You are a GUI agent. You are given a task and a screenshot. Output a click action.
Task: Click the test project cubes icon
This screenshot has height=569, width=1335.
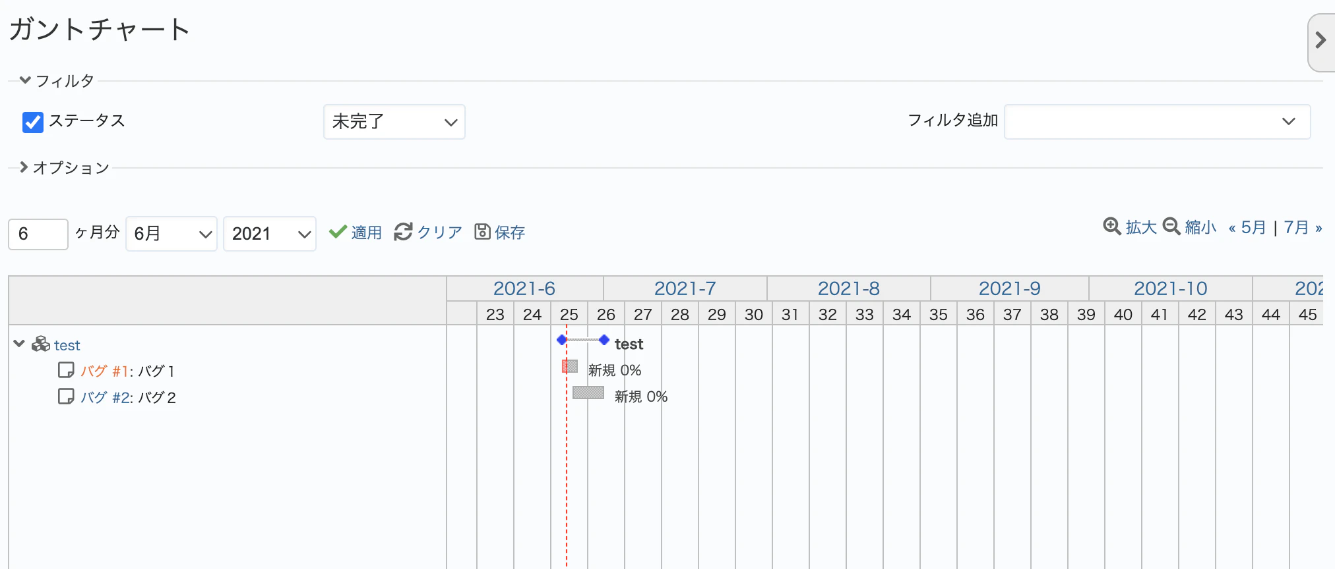click(x=41, y=344)
